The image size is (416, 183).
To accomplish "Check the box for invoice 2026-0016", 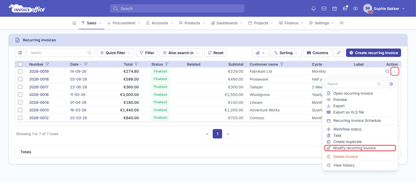I will coord(20,95).
